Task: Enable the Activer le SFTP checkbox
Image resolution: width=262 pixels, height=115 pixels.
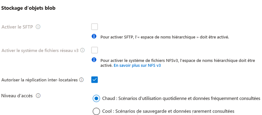Action: tap(95, 27)
